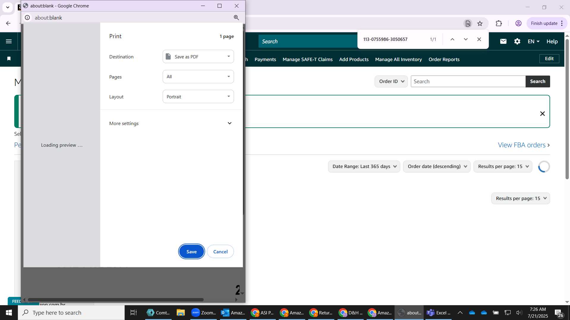Go back with the browser back arrow
The image size is (570, 320).
click(8, 23)
